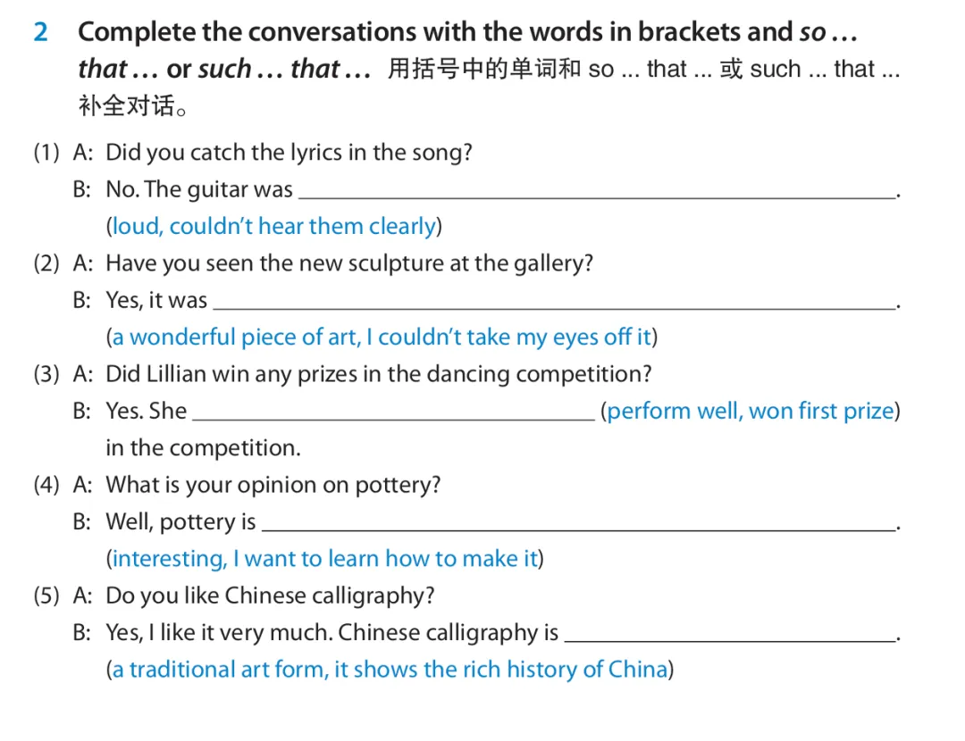Click the hint "a wonderful piece of art"
The height and width of the screenshot is (741, 965).
pos(234,337)
